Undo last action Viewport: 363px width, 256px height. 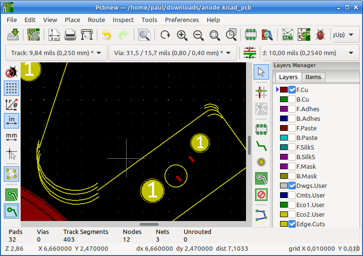(107, 35)
